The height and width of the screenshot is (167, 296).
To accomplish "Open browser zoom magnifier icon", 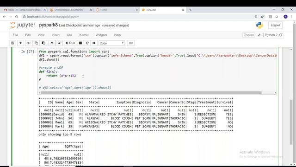I will click(256, 17).
